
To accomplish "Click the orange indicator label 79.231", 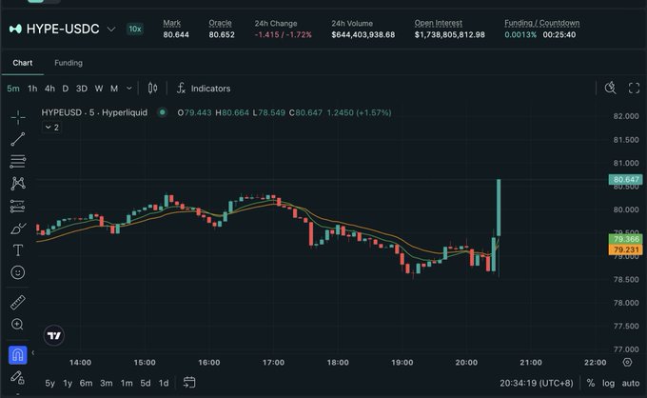I will [x=625, y=249].
